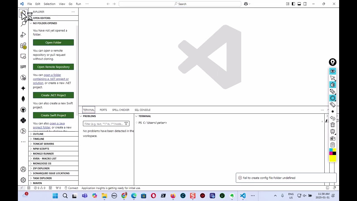Click the notifications bell in status bar
The height and width of the screenshot is (201, 357).
(334, 188)
